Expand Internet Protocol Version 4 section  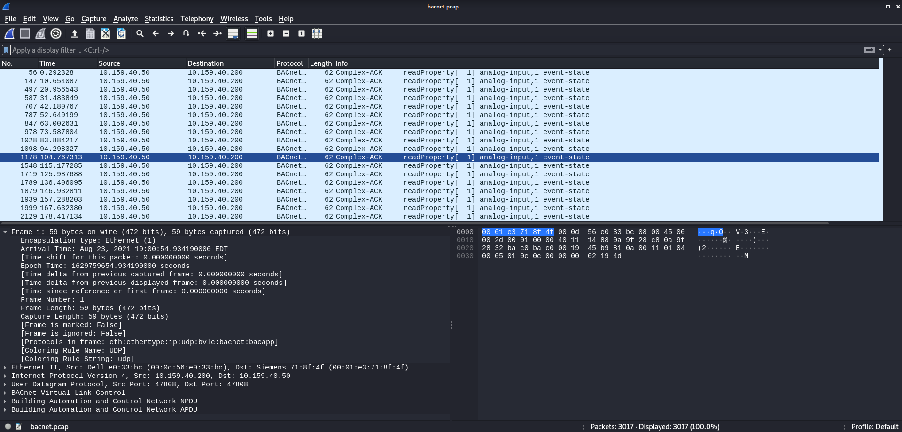tap(5, 376)
